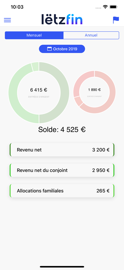This screenshot has height=270, width=124.
Task: Tap the 1 890 € sorties total
Action: point(94,90)
